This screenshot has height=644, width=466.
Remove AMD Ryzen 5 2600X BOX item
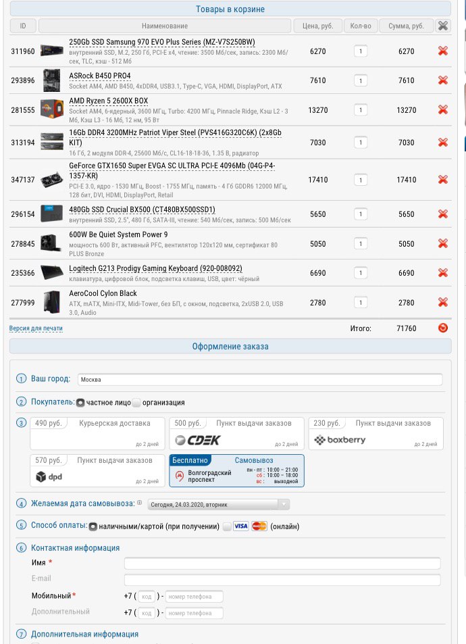442,109
